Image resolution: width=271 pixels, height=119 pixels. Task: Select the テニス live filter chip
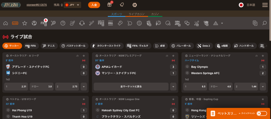[49, 46]
